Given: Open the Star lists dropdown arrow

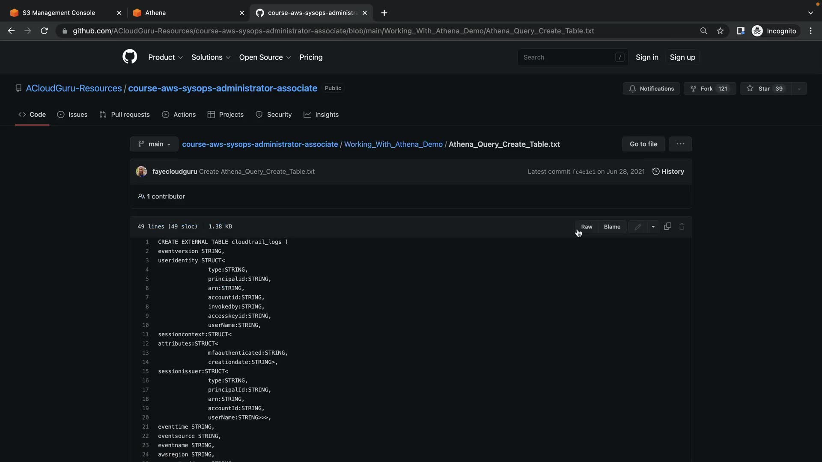Looking at the screenshot, I should coord(799,89).
